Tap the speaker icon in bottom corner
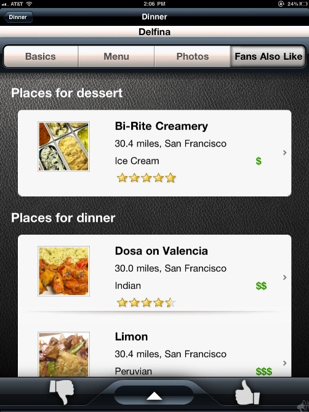The height and width of the screenshot is (412, 309). coord(303,405)
